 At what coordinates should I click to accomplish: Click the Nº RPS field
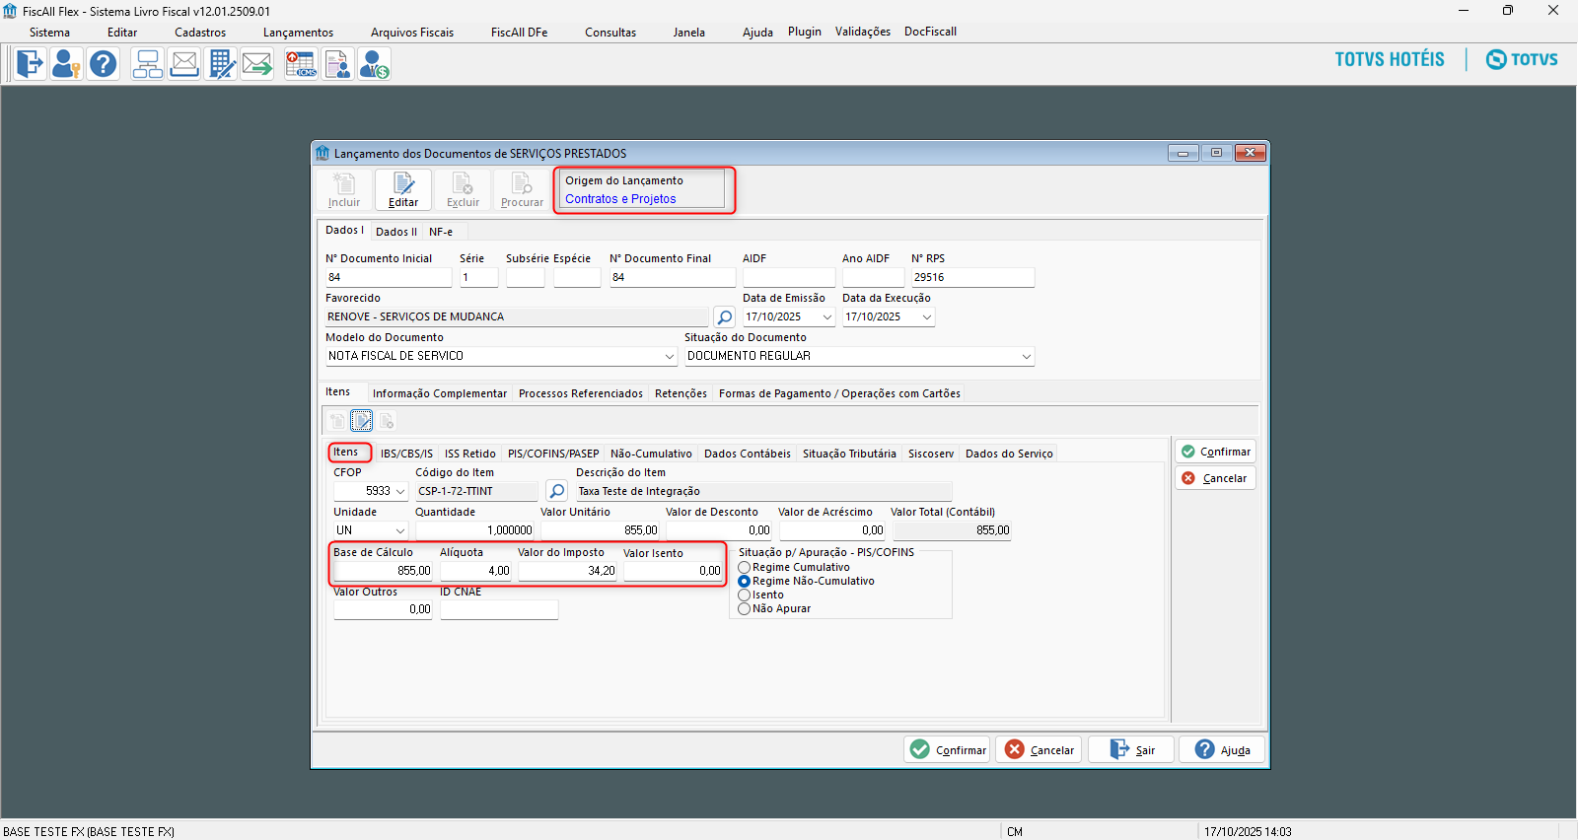point(972,277)
